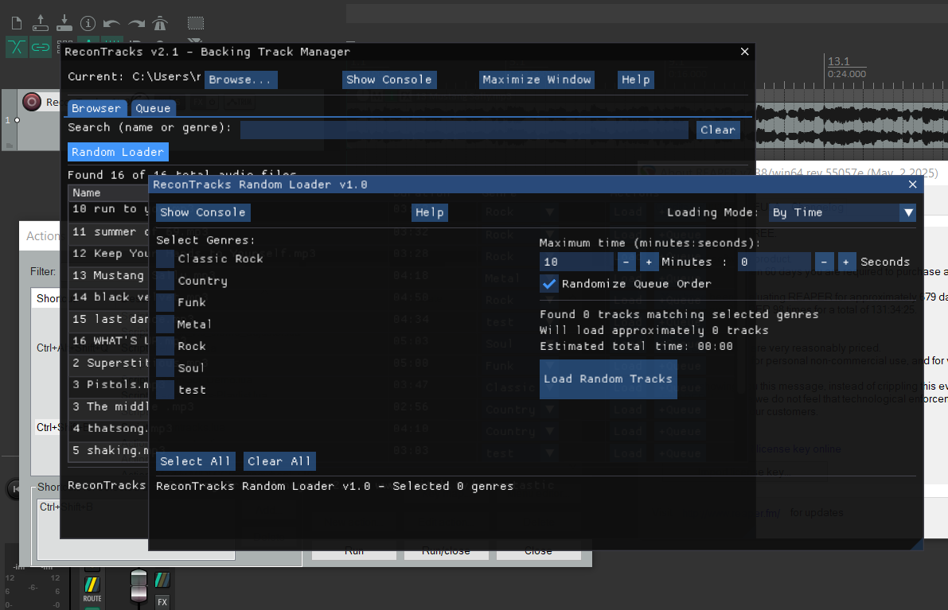Click the Open project icon in REAPER toolbar
The image size is (948, 610).
(x=41, y=23)
